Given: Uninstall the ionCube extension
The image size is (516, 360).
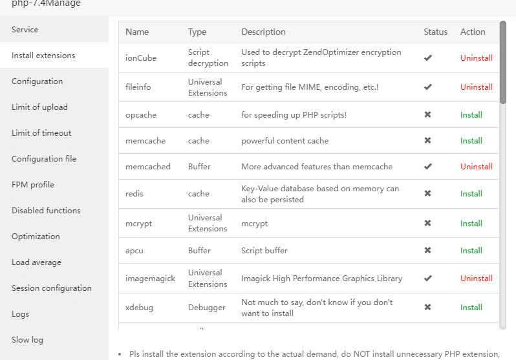Looking at the screenshot, I should coord(476,58).
